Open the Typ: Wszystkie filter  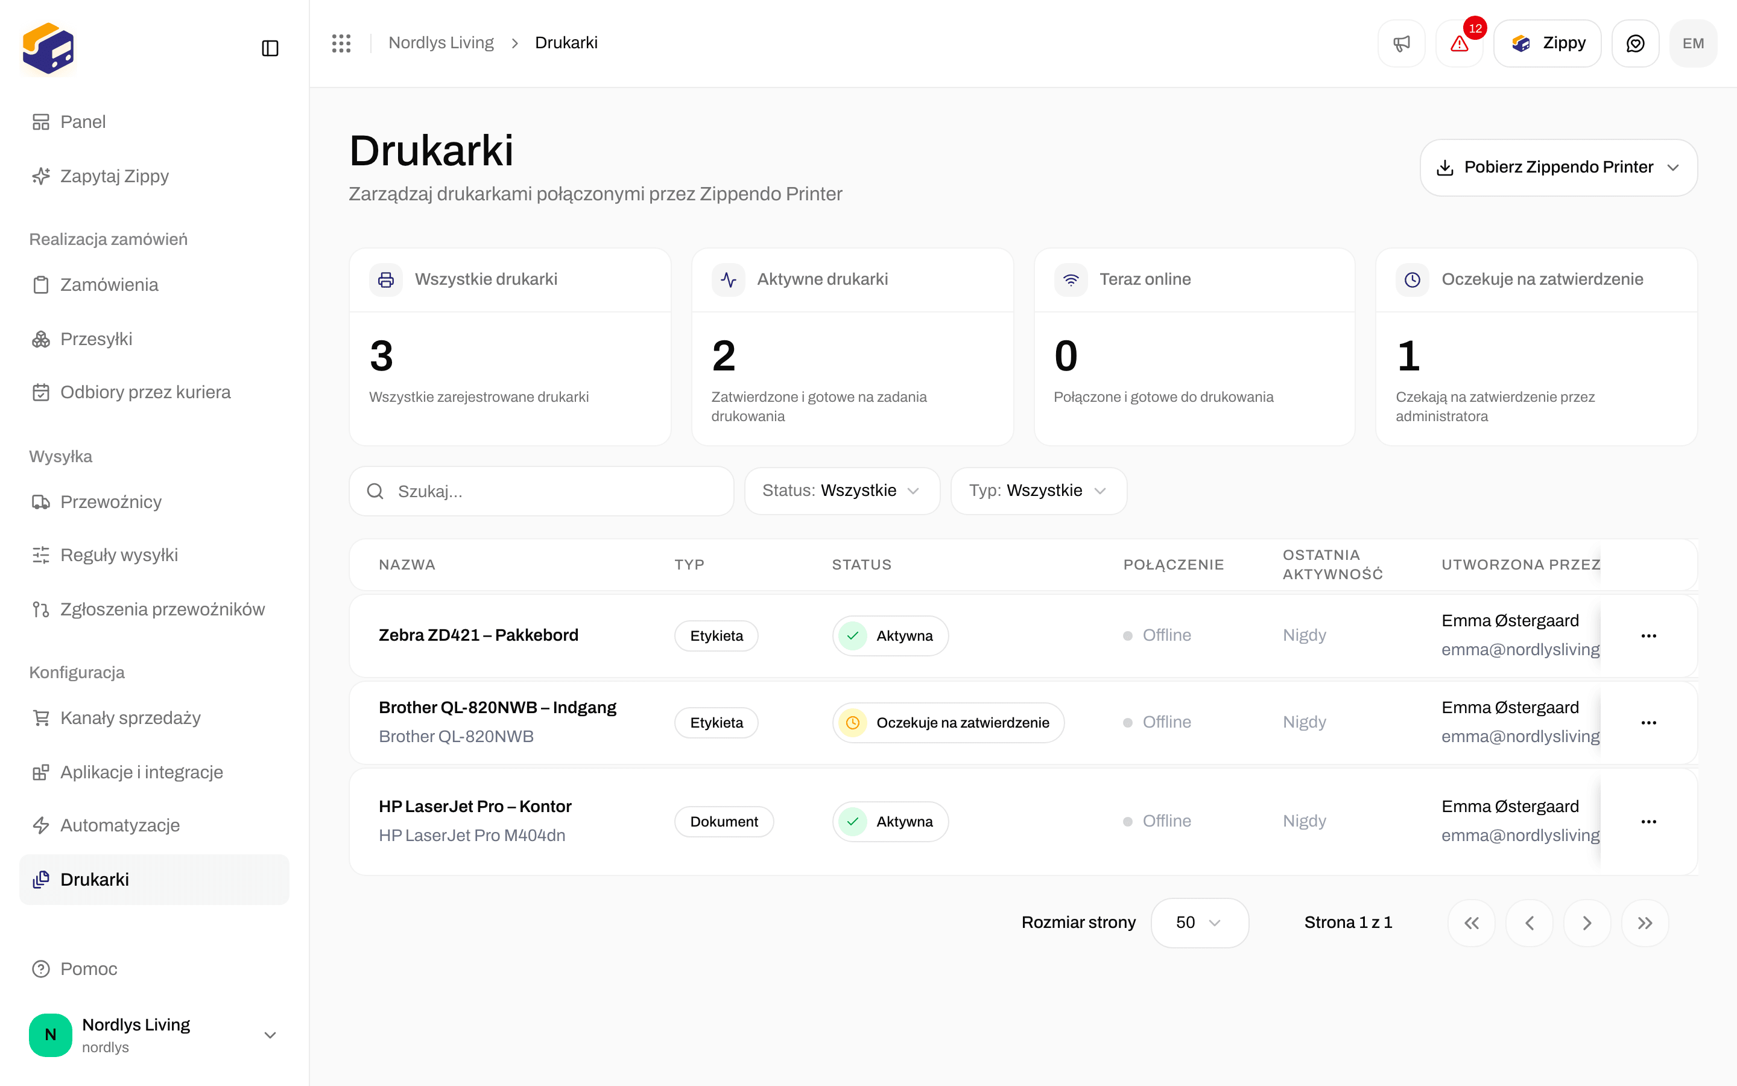[x=1039, y=491]
